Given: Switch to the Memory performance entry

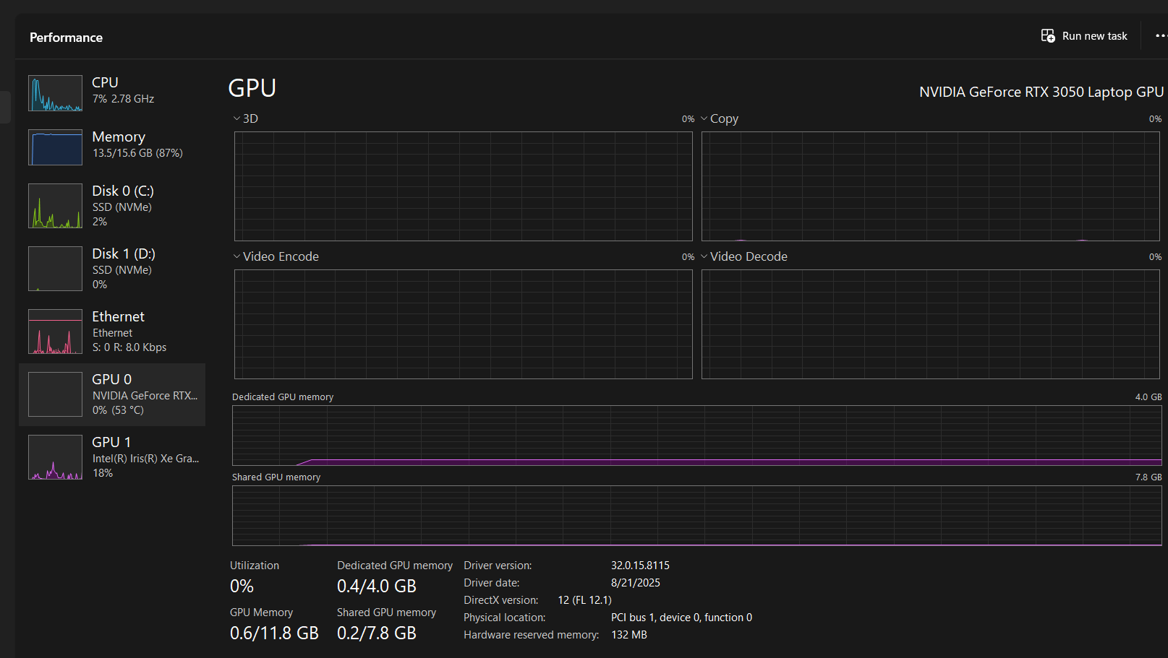Looking at the screenshot, I should click(119, 137).
